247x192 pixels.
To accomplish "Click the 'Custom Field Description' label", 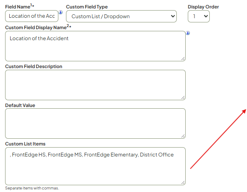I will (34, 66).
